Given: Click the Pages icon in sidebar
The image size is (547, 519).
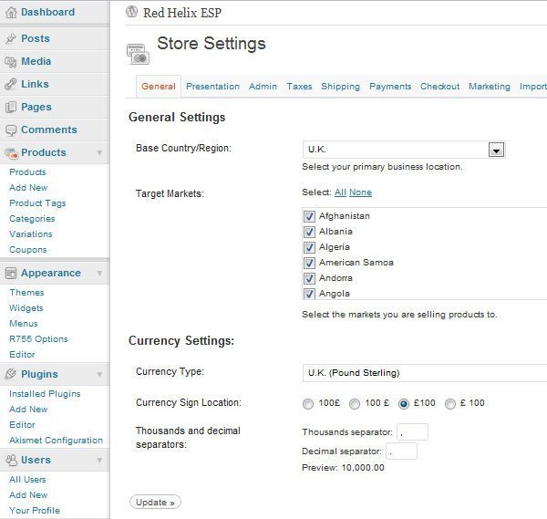Looking at the screenshot, I should 11,107.
